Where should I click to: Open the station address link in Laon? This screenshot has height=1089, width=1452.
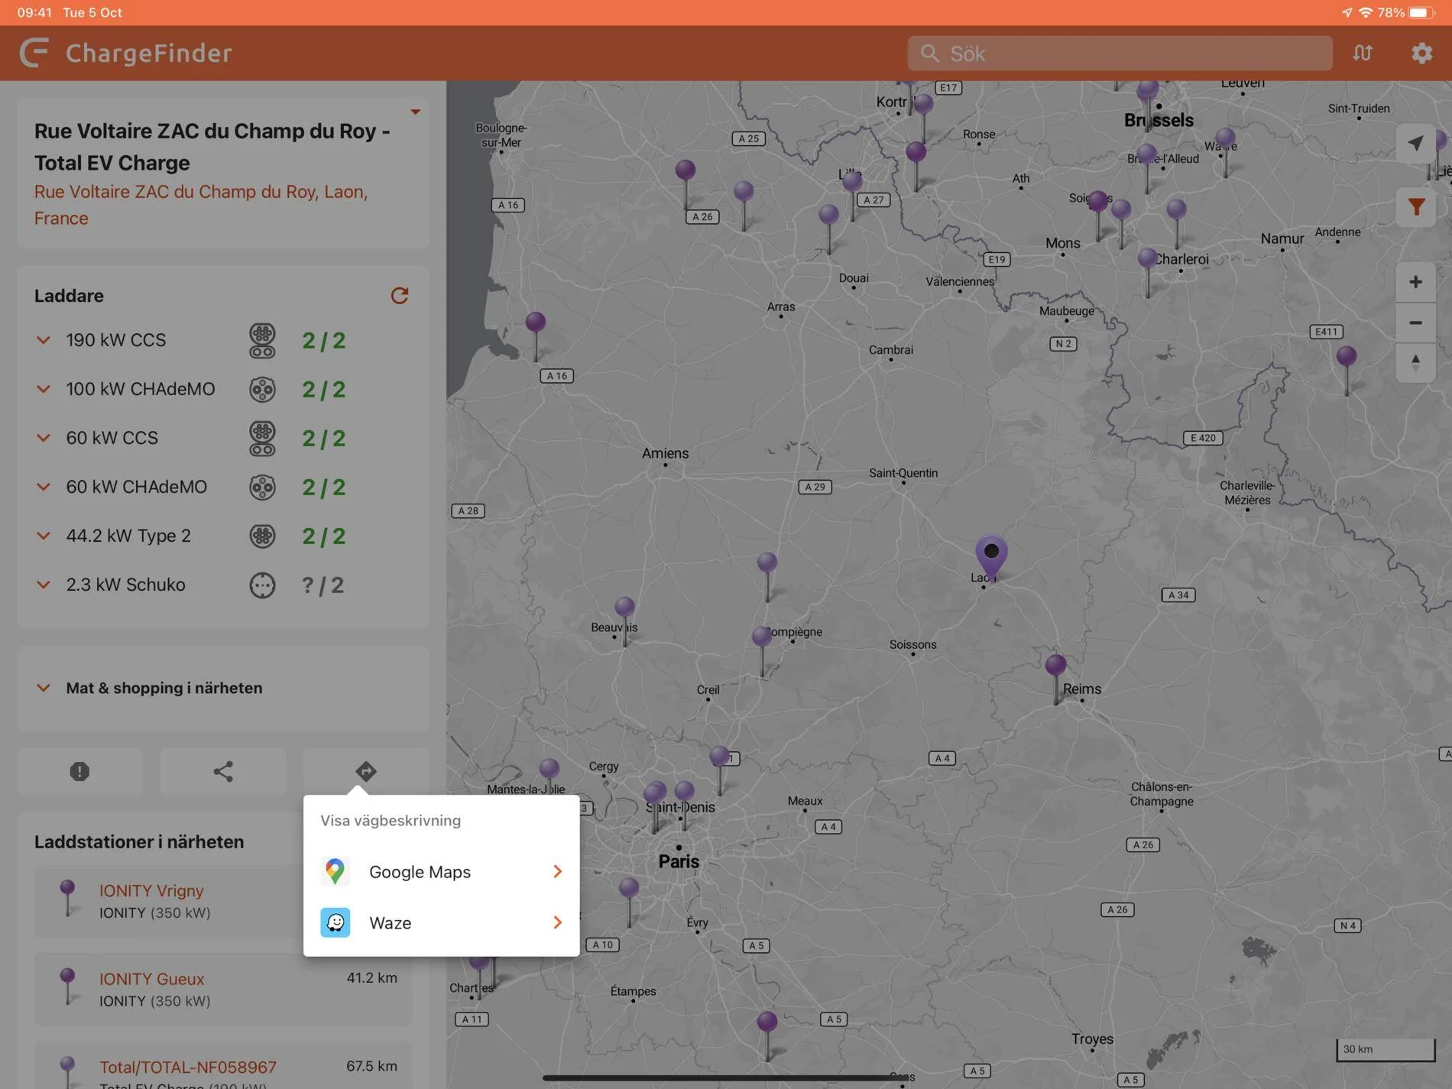[x=201, y=205]
